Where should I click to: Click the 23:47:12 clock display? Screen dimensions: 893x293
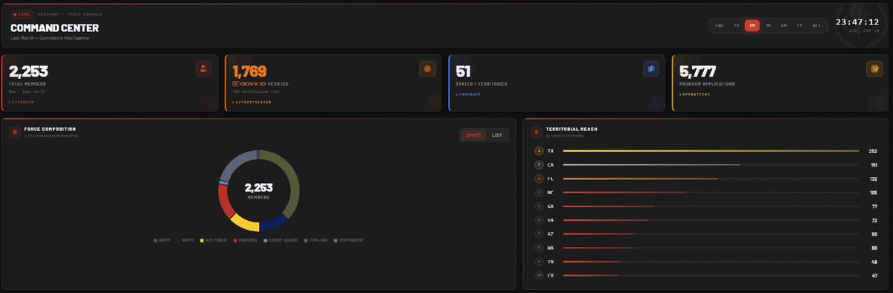click(x=857, y=22)
